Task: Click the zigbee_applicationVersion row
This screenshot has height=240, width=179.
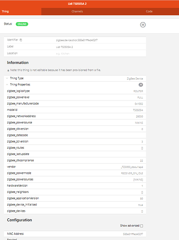Action: coord(75,198)
